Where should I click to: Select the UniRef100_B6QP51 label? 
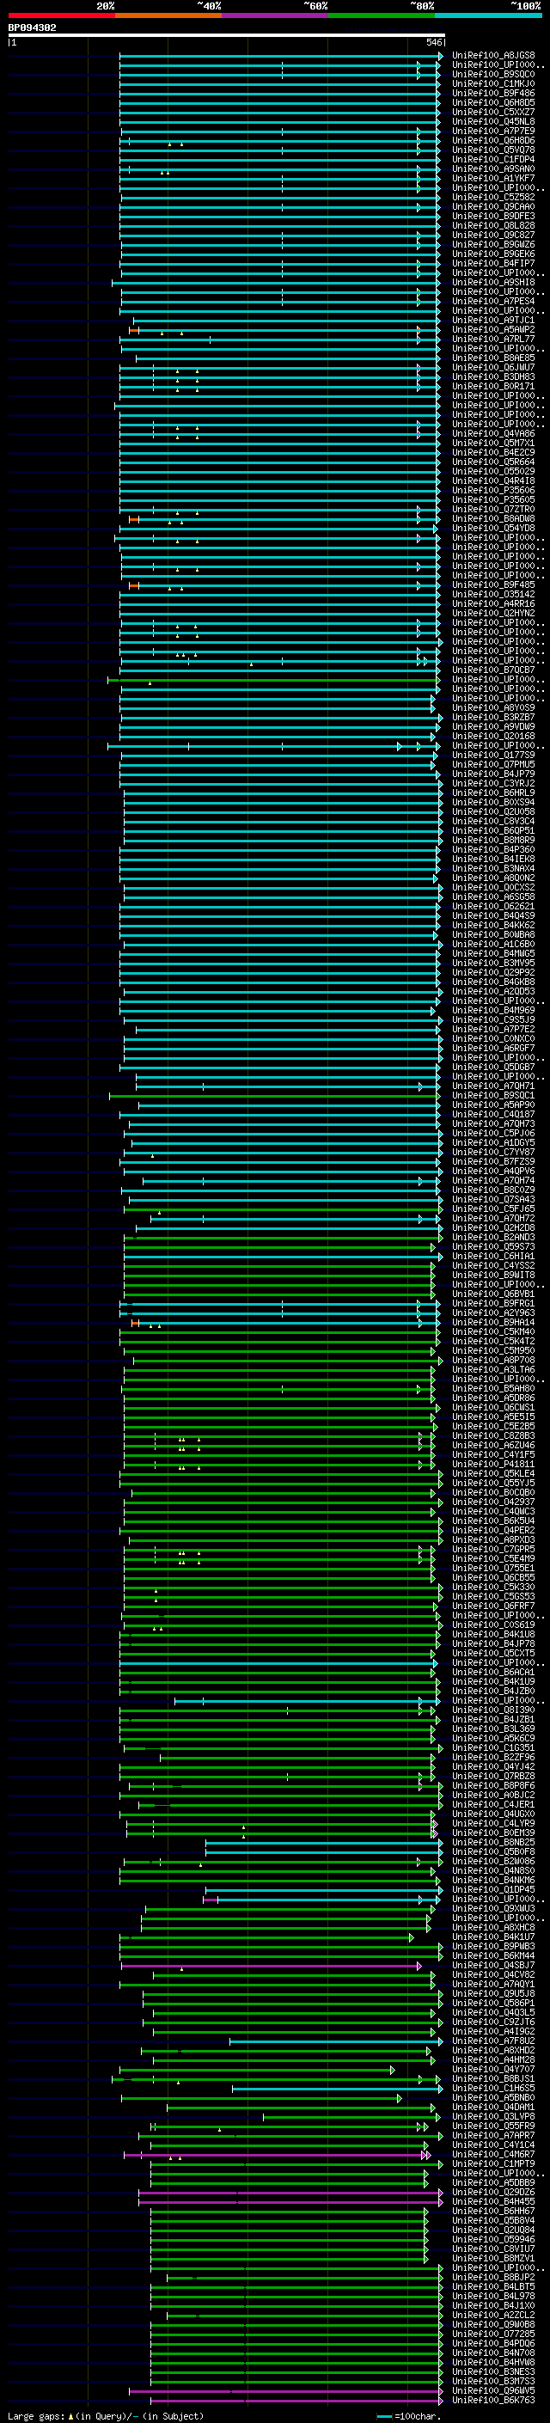(493, 830)
